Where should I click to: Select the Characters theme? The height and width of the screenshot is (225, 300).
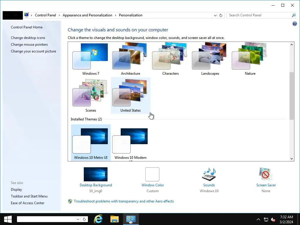pos(170,59)
